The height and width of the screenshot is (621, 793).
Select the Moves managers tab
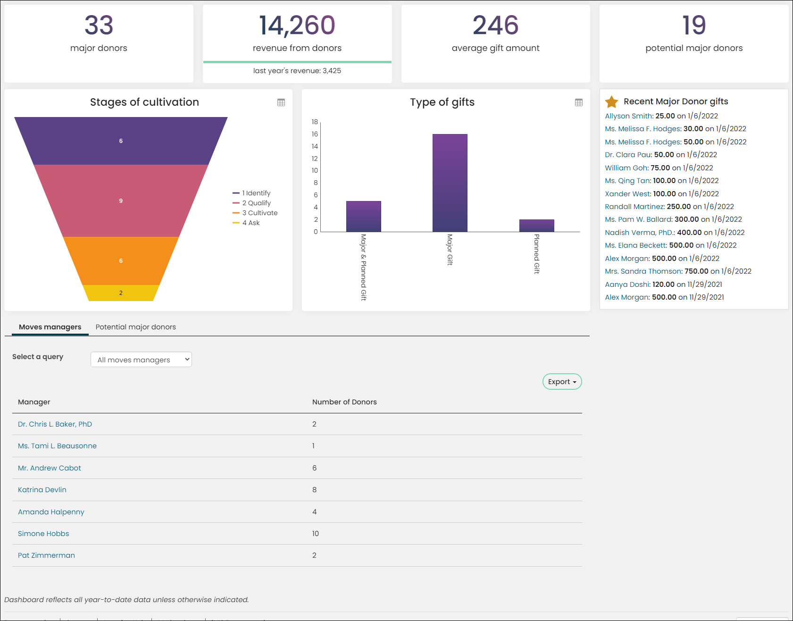pyautogui.click(x=50, y=327)
